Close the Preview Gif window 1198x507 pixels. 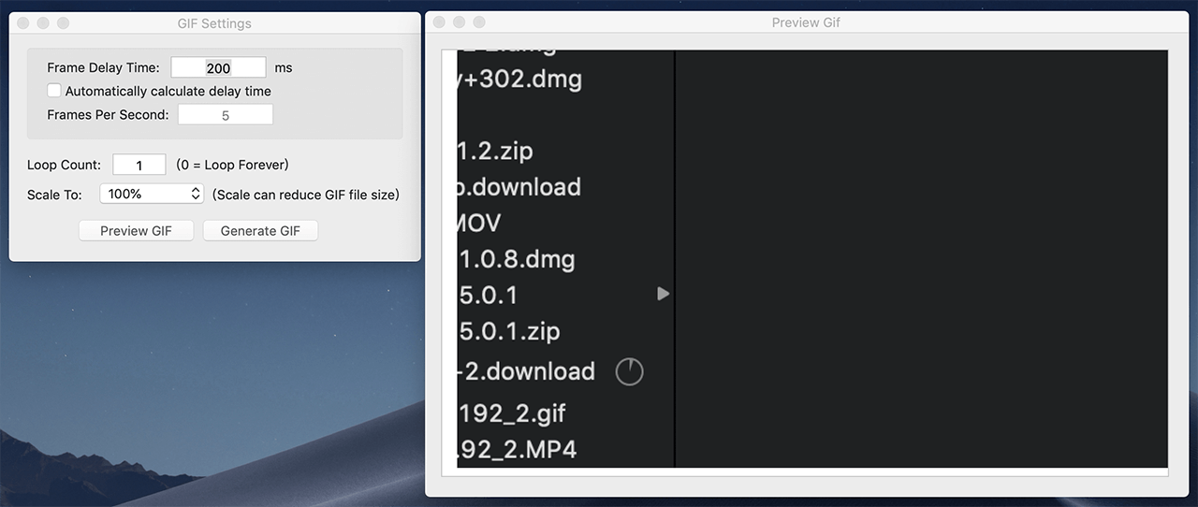click(439, 22)
